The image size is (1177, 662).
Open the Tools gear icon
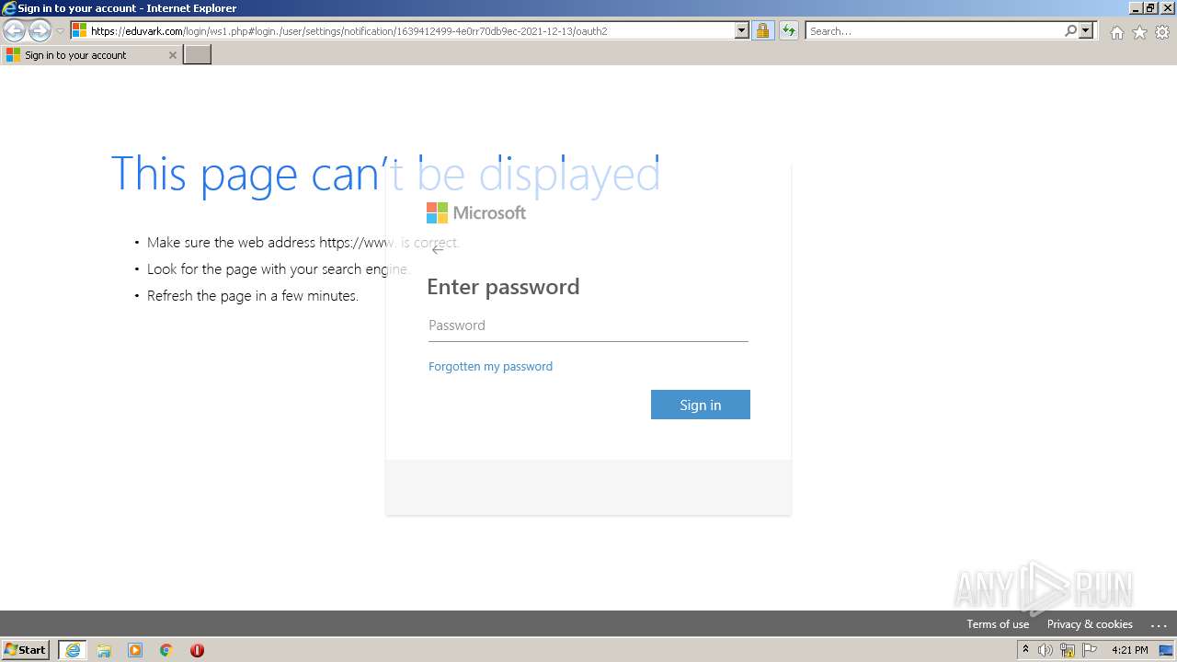point(1162,32)
